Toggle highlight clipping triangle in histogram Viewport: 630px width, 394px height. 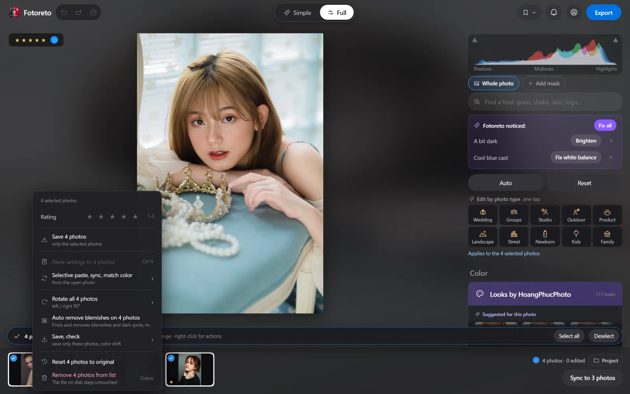pos(615,40)
